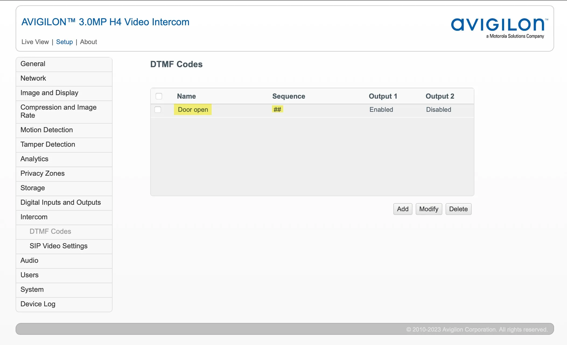
Task: Open Storage settings
Action: (x=64, y=188)
